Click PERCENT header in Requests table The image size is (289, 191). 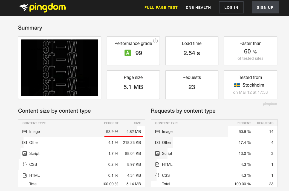[x=244, y=123]
